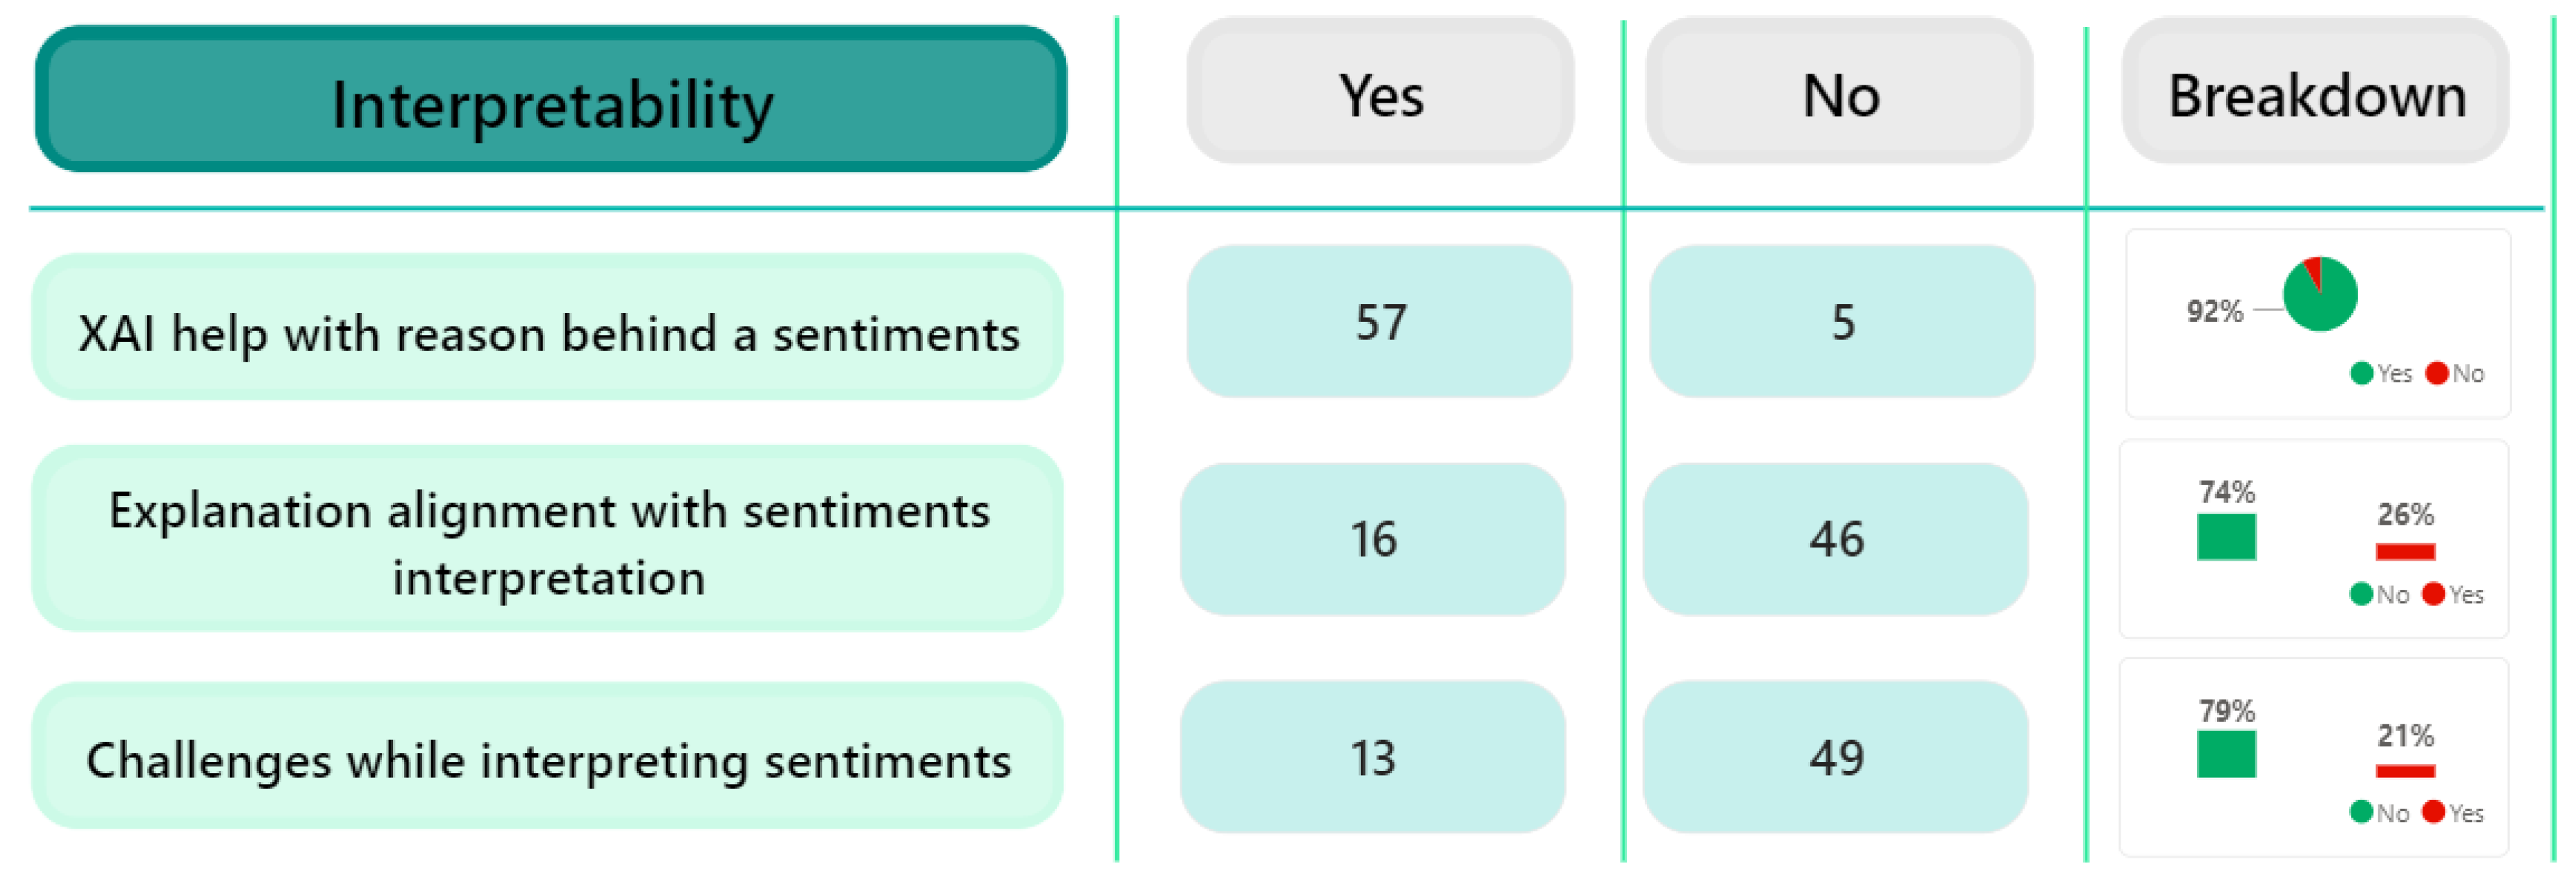Click the green 79% bar
The height and width of the screenshot is (891, 2576).
click(x=2226, y=754)
